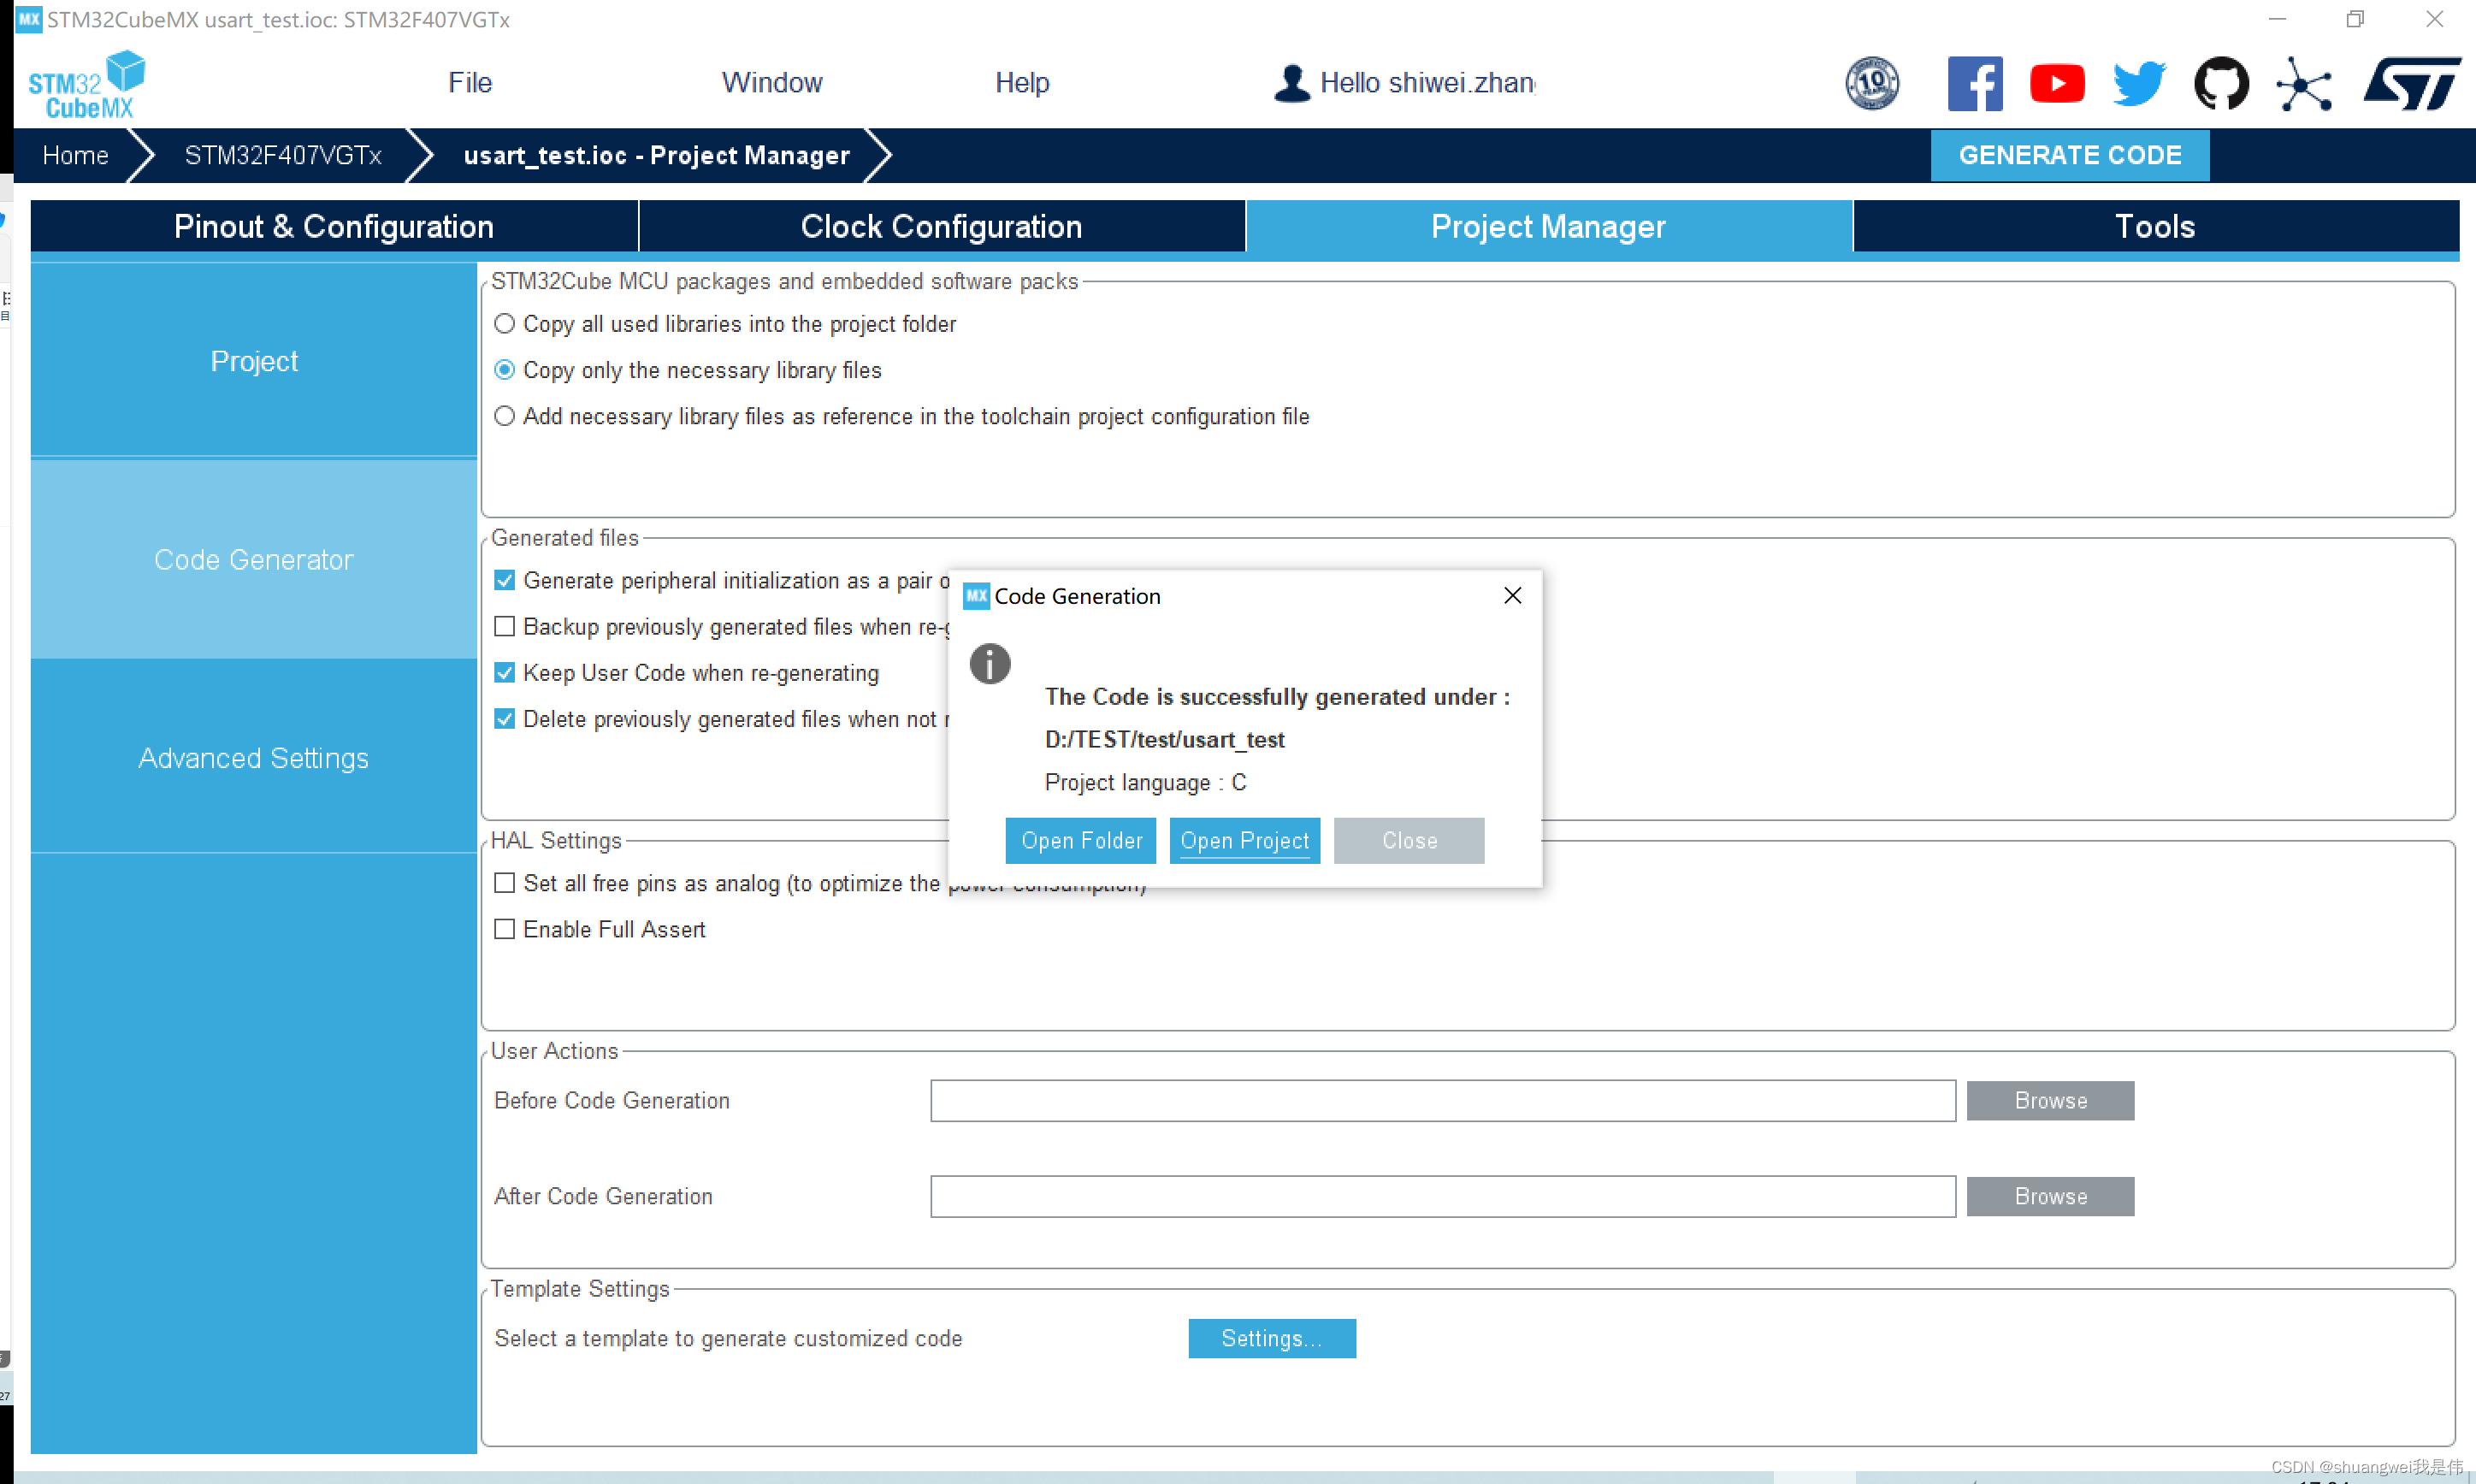Open the YouTube social media icon
This screenshot has width=2476, height=1484.
(2053, 83)
